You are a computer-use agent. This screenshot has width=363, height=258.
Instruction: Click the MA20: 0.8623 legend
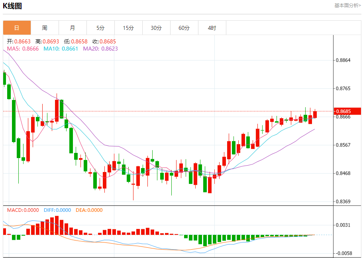100,49
